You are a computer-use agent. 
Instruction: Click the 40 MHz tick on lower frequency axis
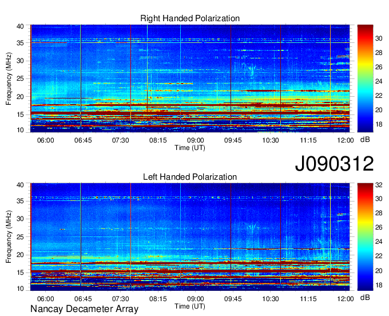[x=20, y=185]
